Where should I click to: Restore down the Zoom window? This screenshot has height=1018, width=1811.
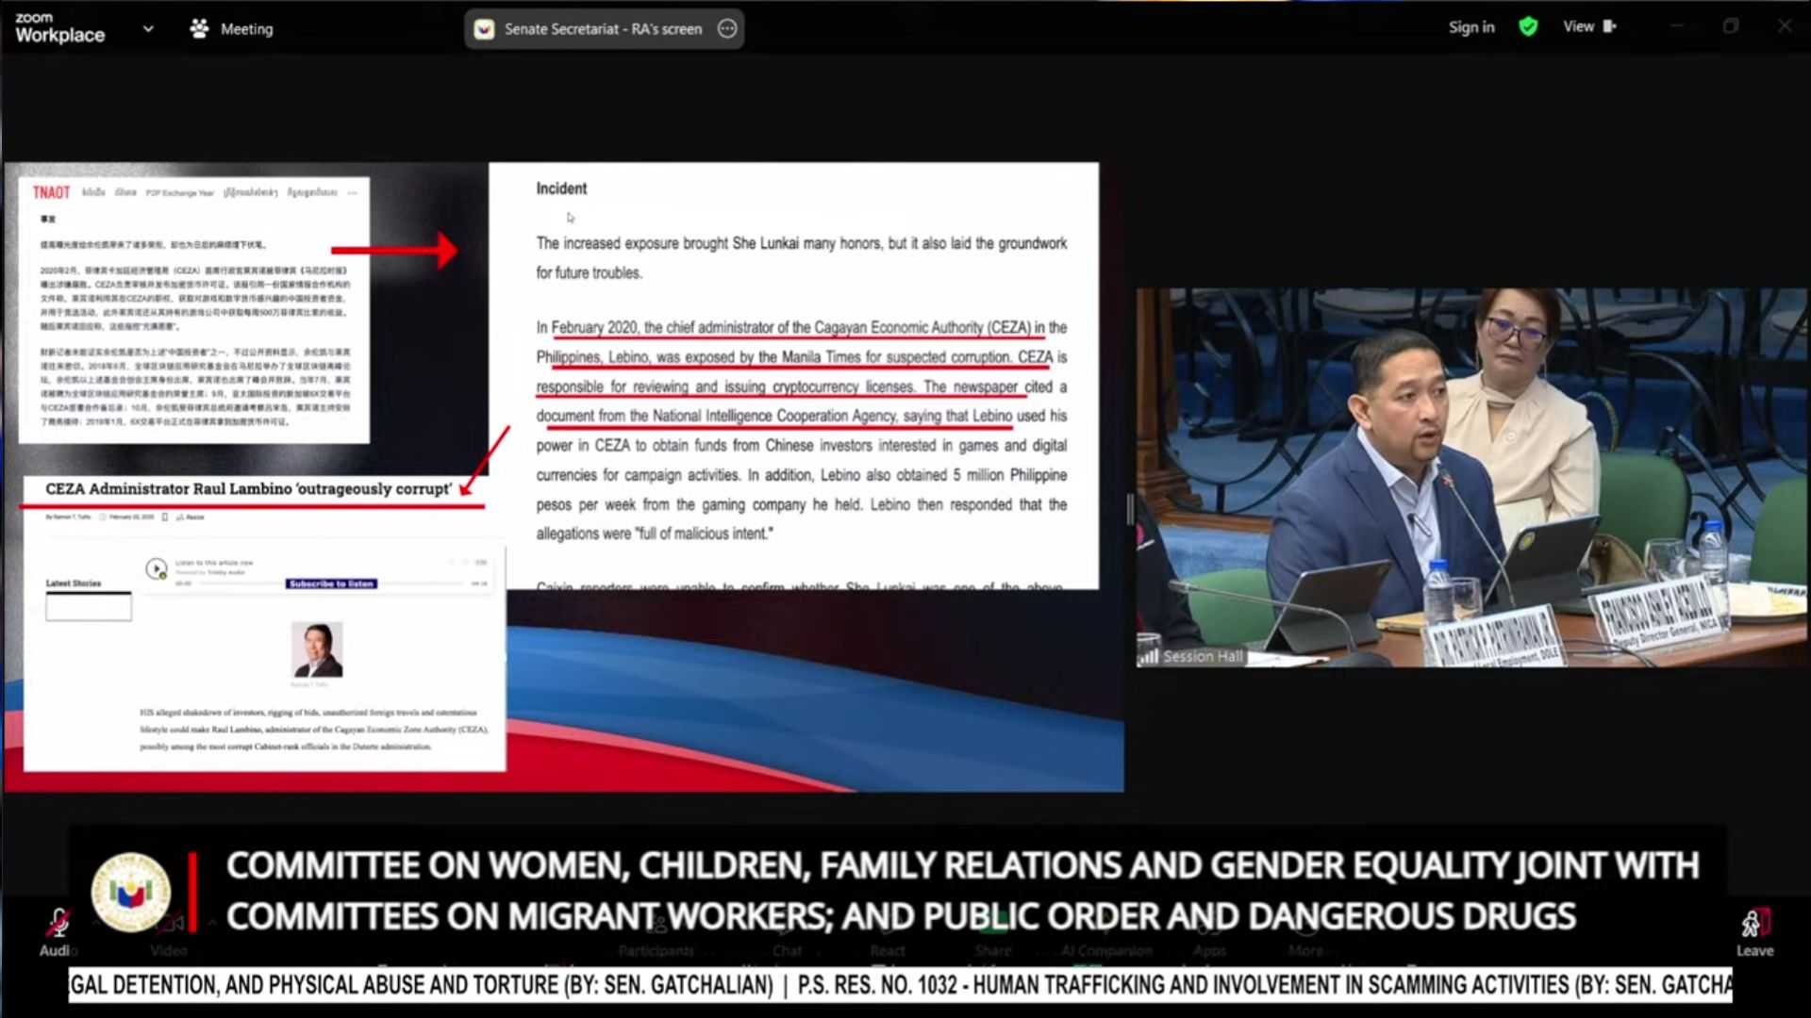pyautogui.click(x=1730, y=26)
